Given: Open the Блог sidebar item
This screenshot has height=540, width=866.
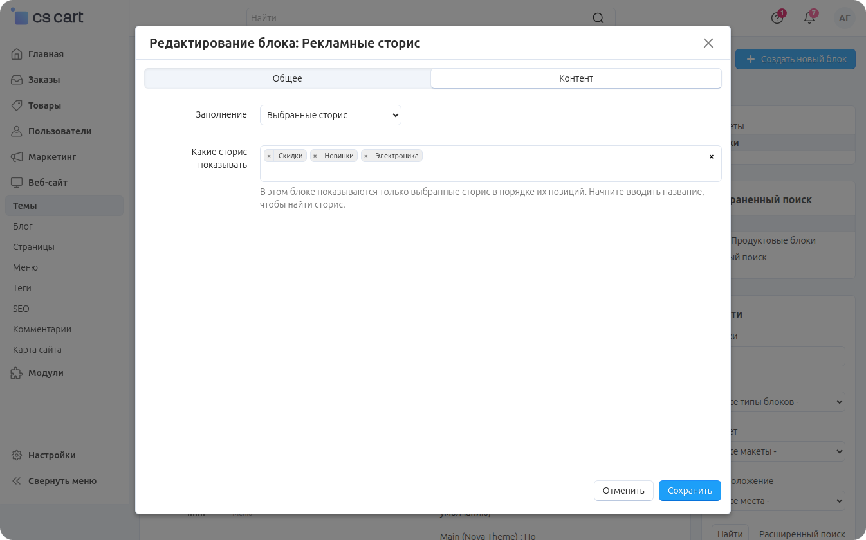Looking at the screenshot, I should (x=23, y=226).
